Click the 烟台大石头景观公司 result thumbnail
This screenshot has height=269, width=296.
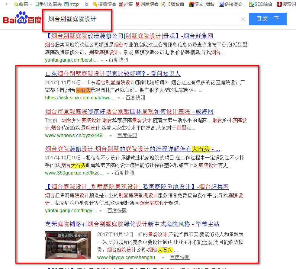[68, 245]
